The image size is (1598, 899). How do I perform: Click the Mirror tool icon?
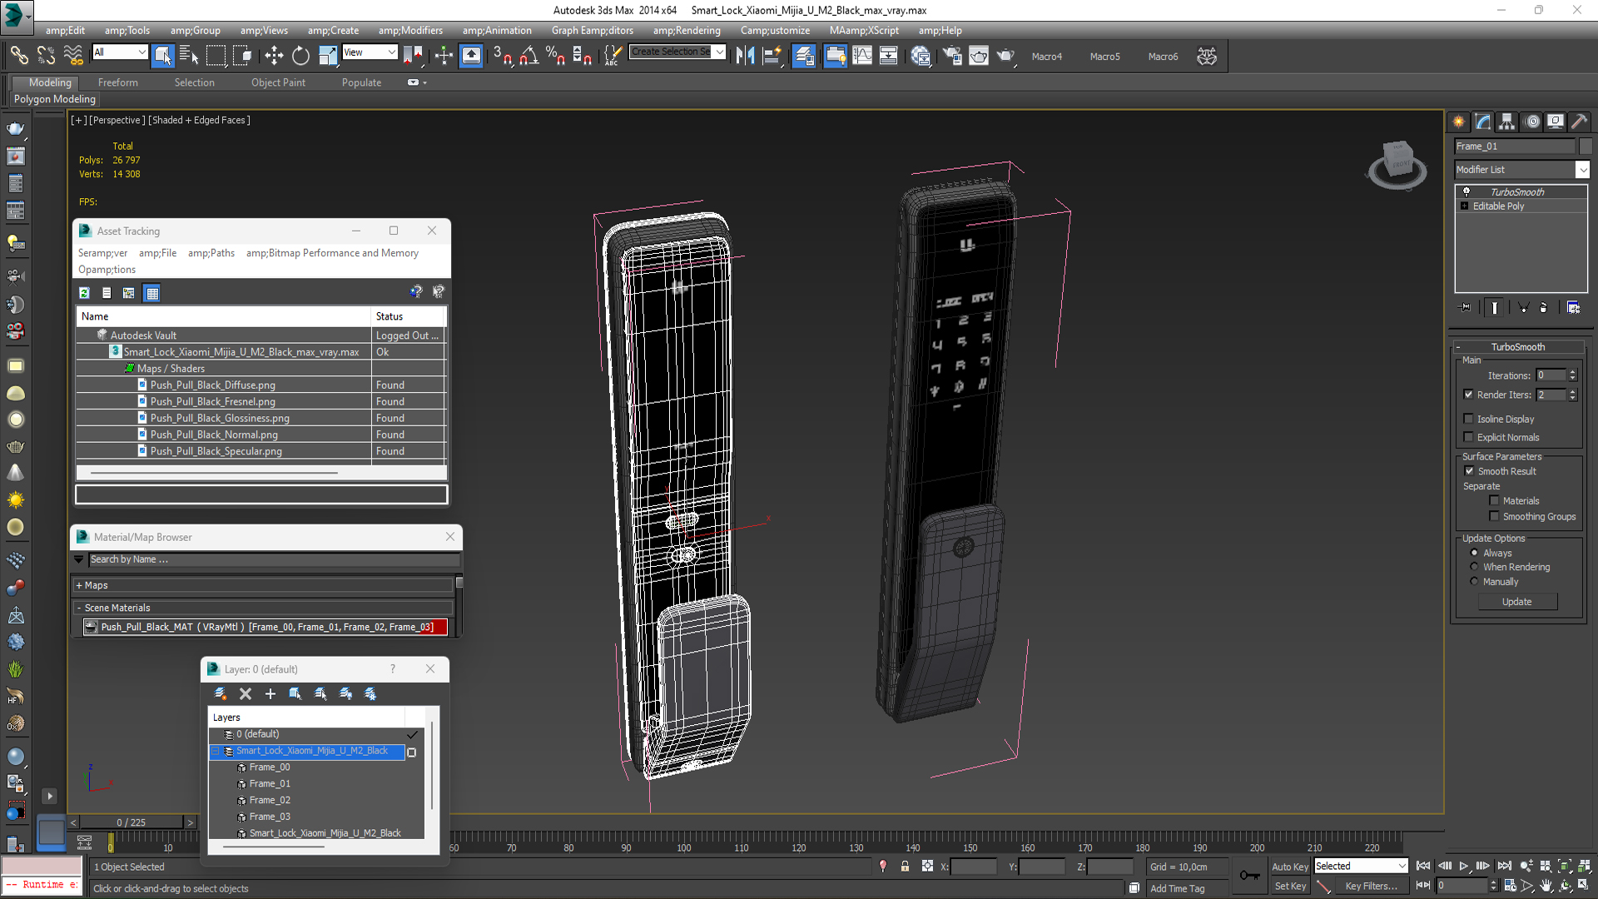coord(745,56)
